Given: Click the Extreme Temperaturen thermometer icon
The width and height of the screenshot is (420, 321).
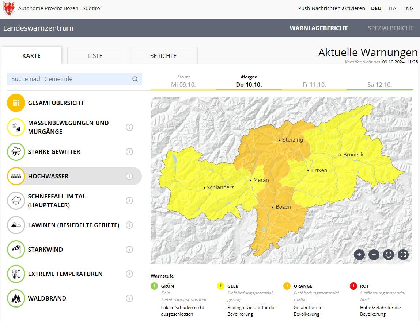Looking at the screenshot, I should (x=16, y=274).
